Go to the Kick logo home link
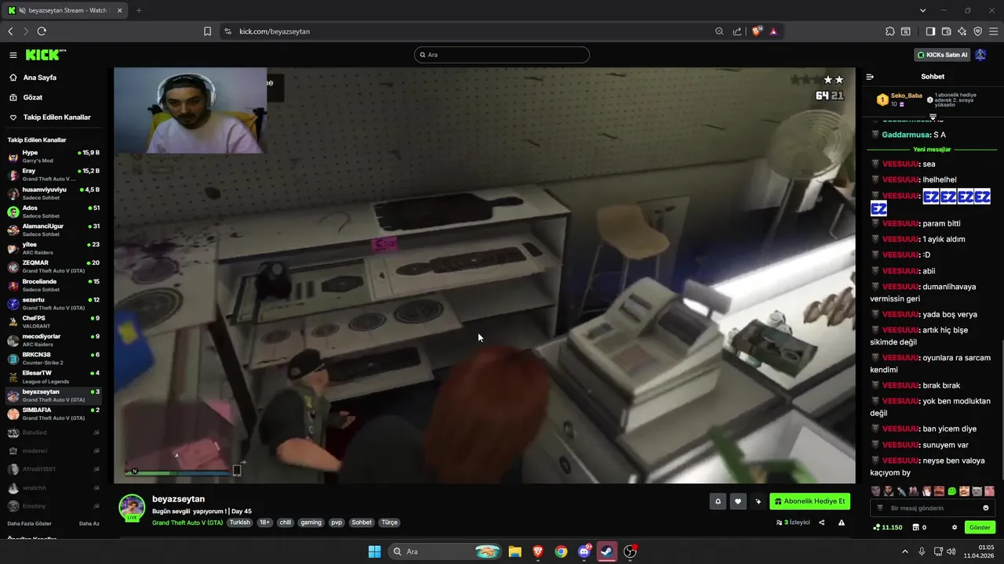1004x564 pixels. 45,55
